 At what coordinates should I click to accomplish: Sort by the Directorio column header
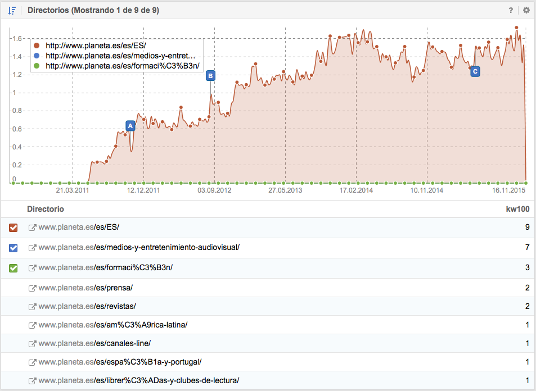pyautogui.click(x=45, y=209)
